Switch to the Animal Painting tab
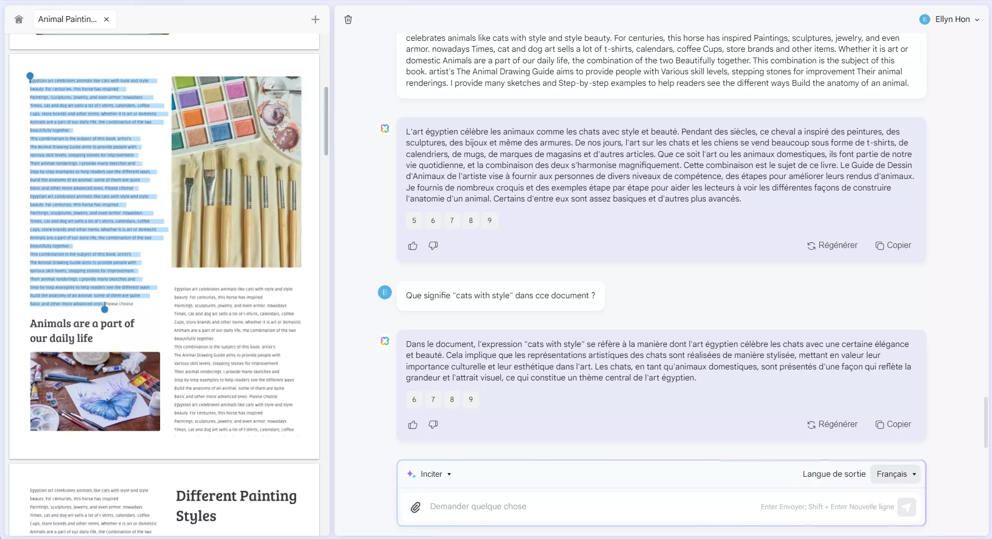 pyautogui.click(x=68, y=19)
